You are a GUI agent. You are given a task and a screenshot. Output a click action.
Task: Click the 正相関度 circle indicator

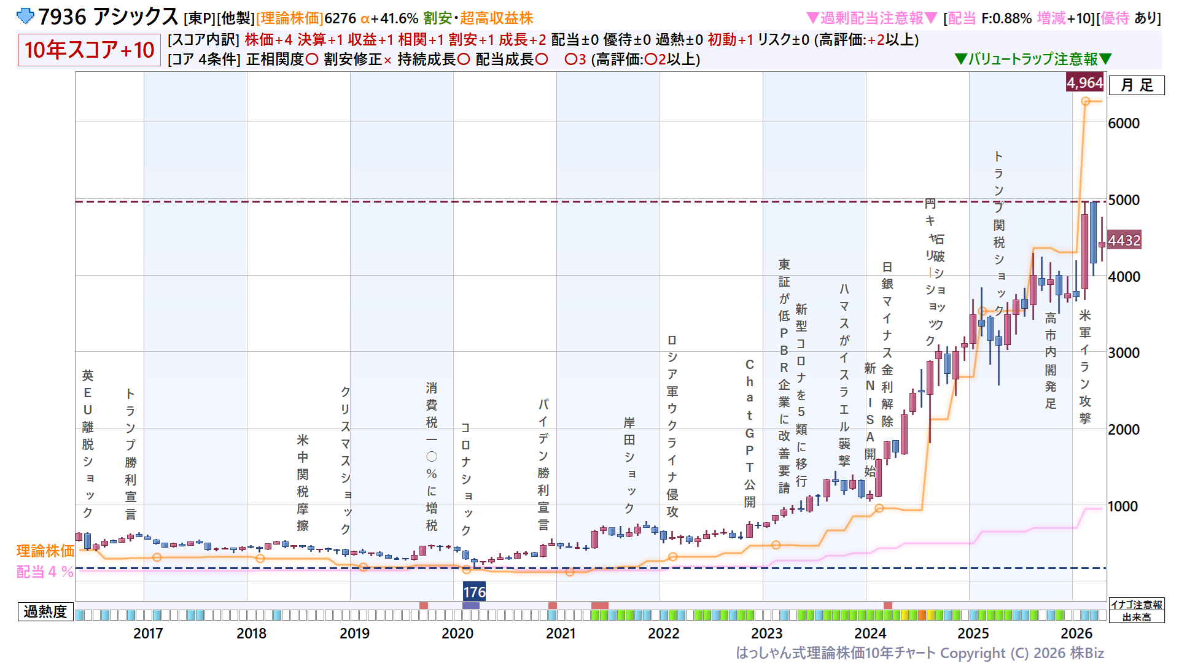pyautogui.click(x=312, y=60)
